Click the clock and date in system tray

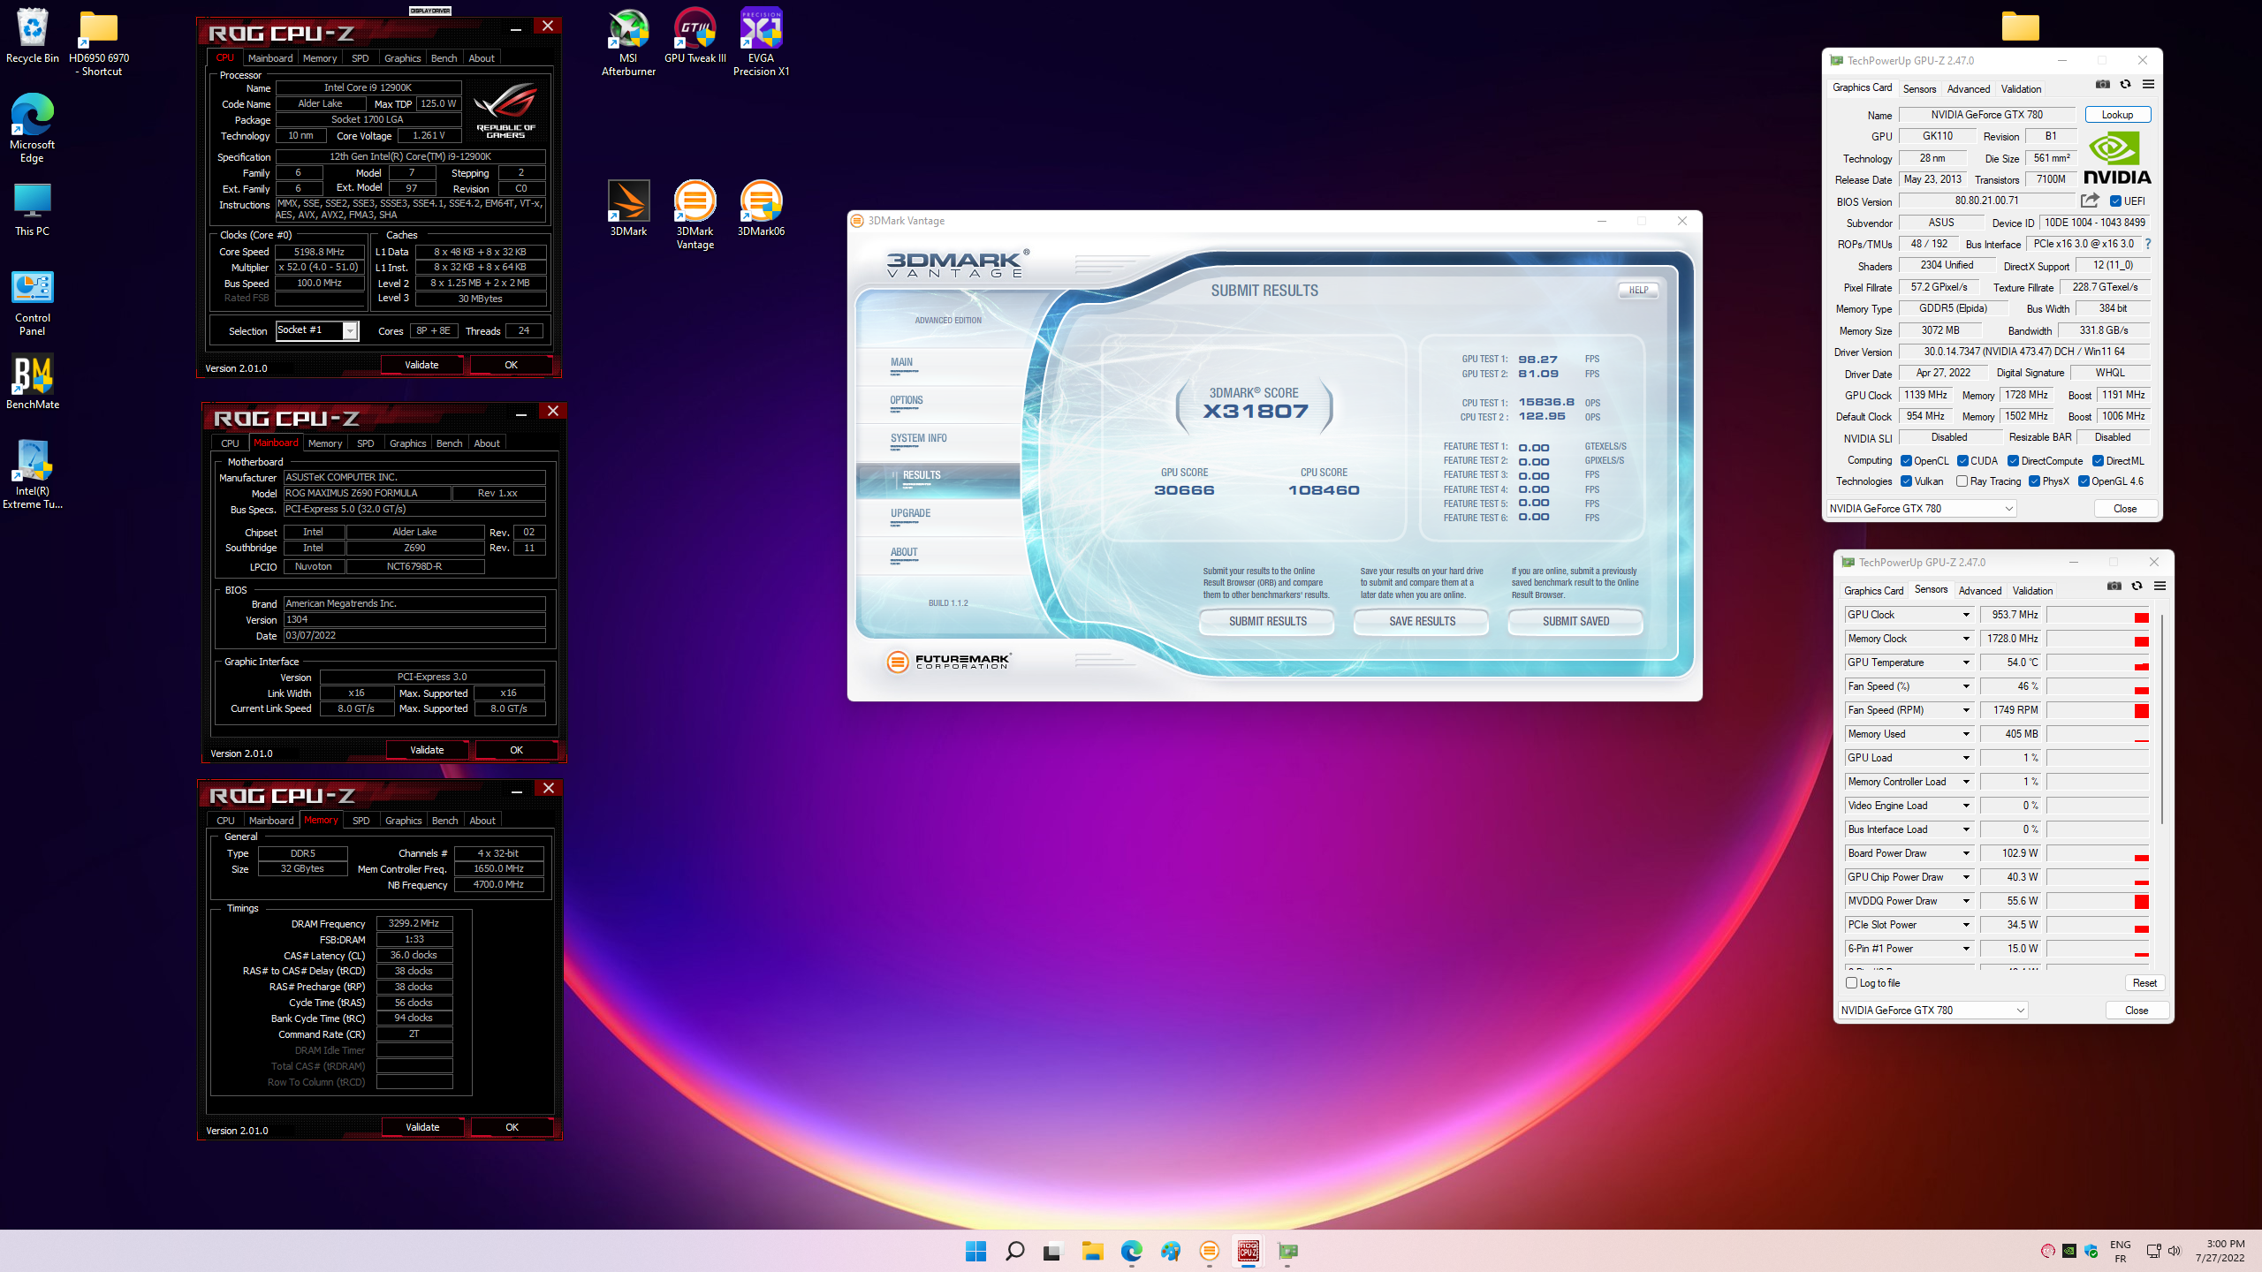pos(2220,1251)
